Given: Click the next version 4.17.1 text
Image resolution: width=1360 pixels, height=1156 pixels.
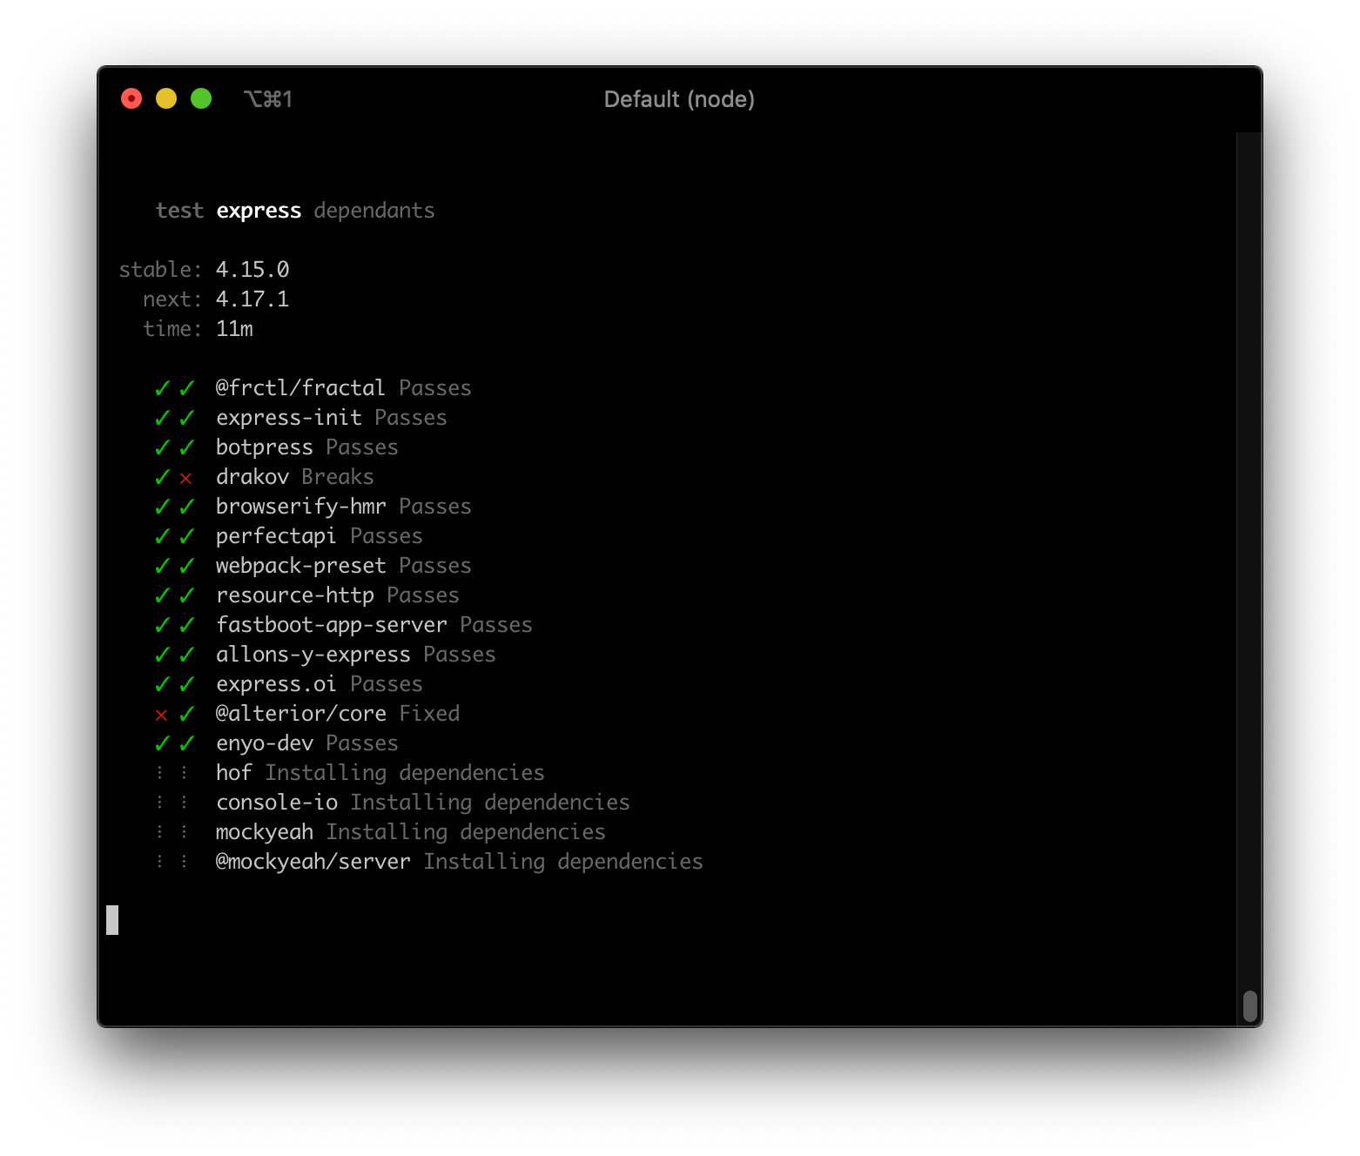Looking at the screenshot, I should [252, 299].
